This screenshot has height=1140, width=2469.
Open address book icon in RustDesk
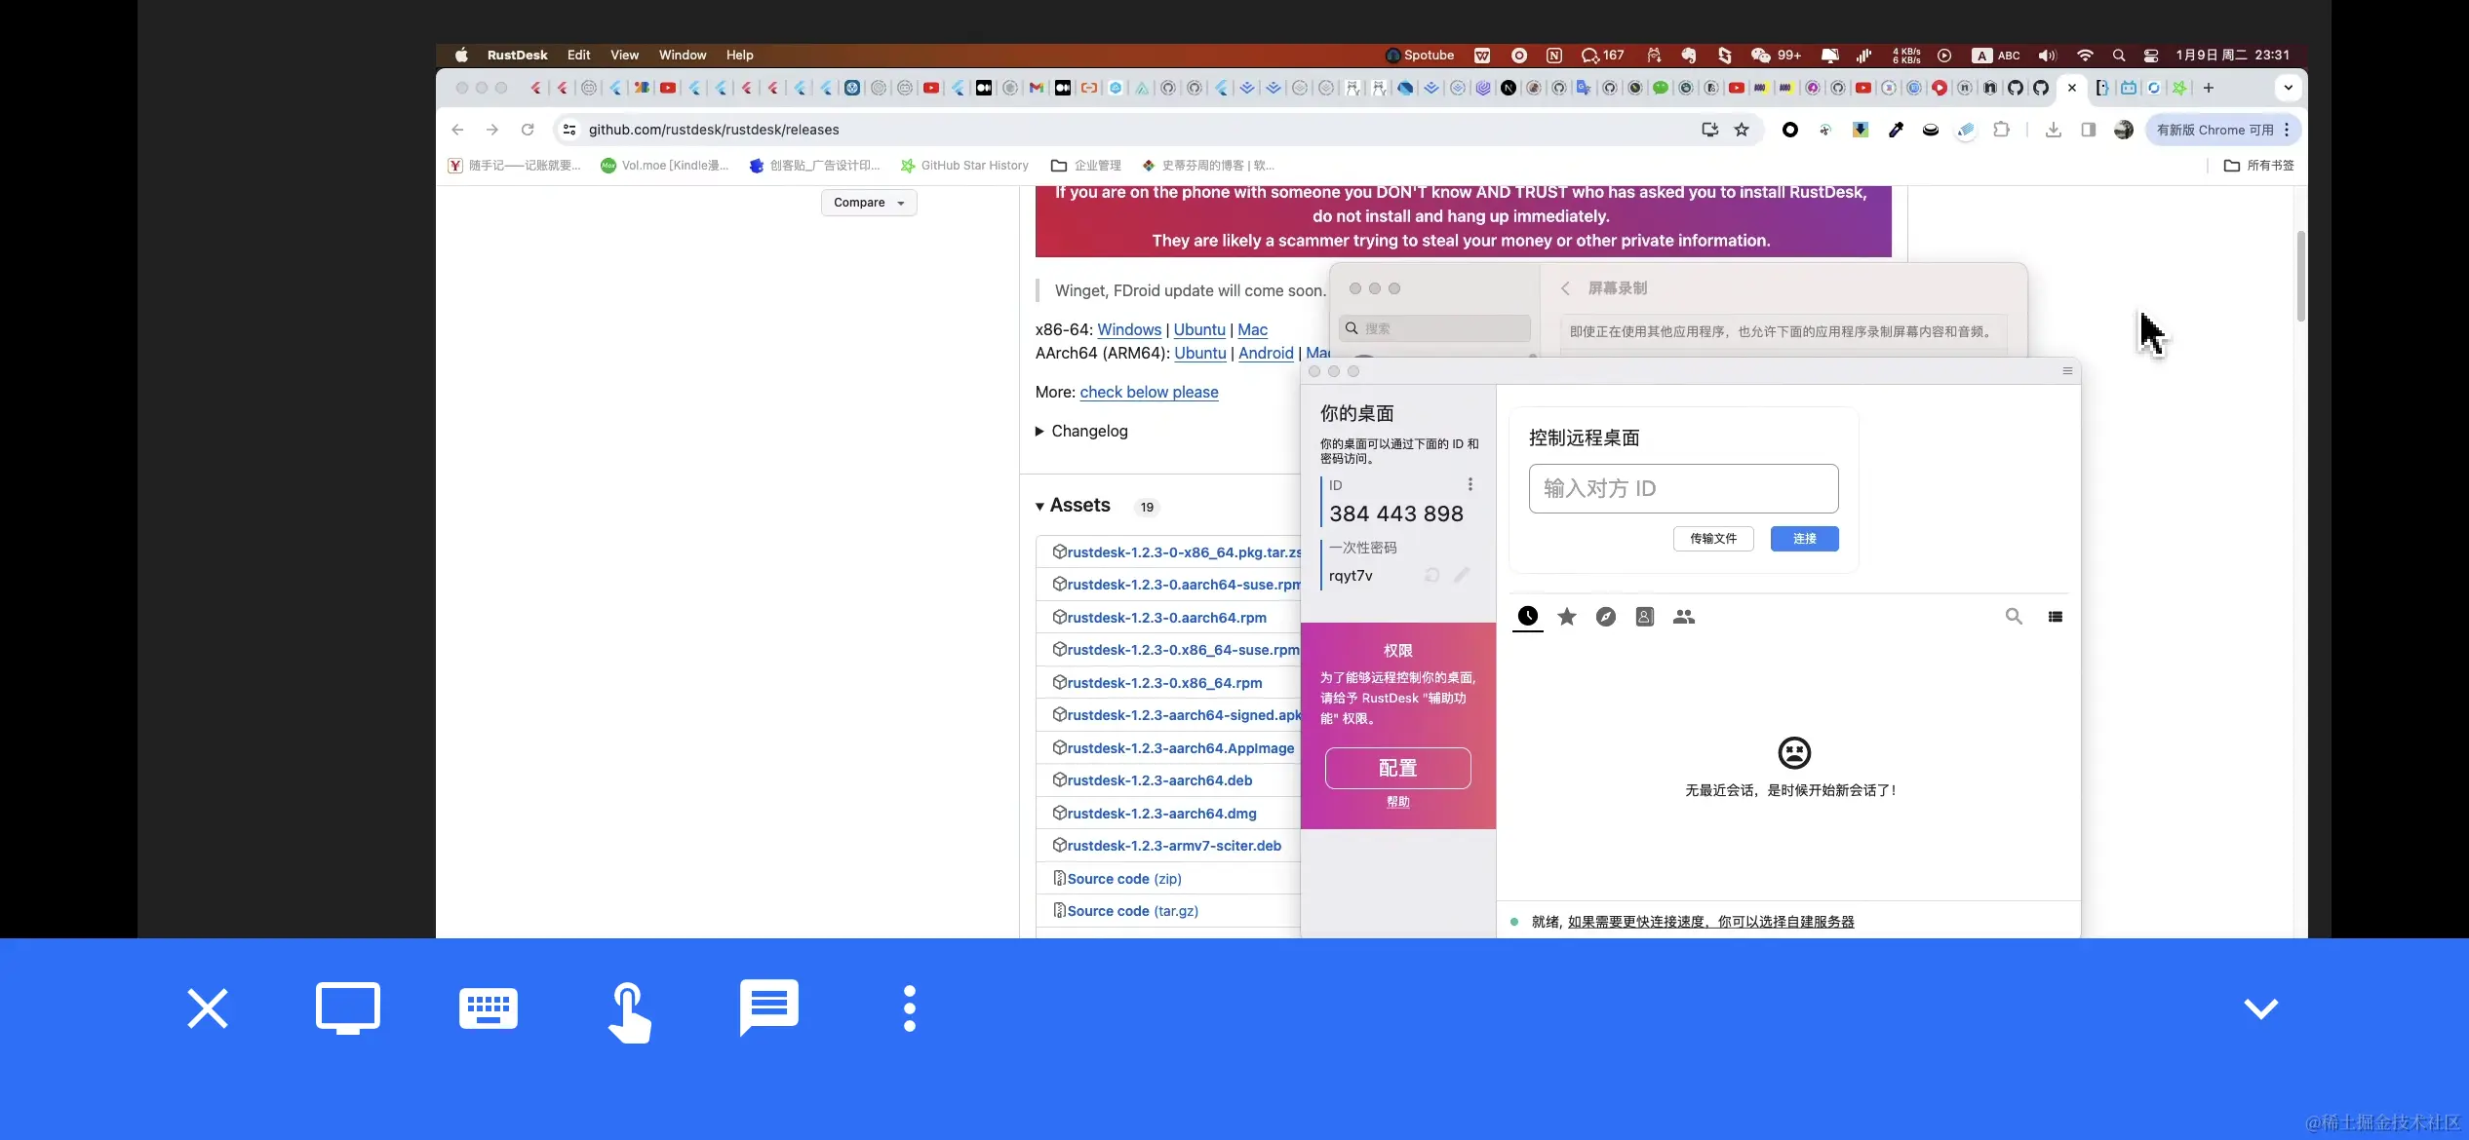(x=1645, y=617)
